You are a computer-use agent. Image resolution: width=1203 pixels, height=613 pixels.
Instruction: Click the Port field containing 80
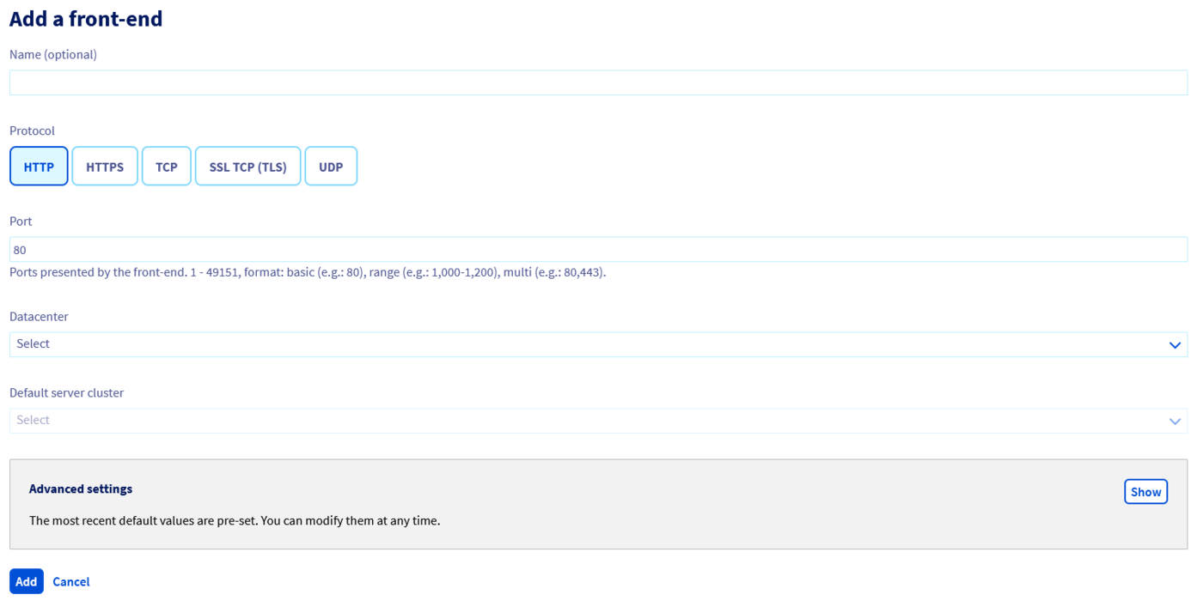[601, 249]
